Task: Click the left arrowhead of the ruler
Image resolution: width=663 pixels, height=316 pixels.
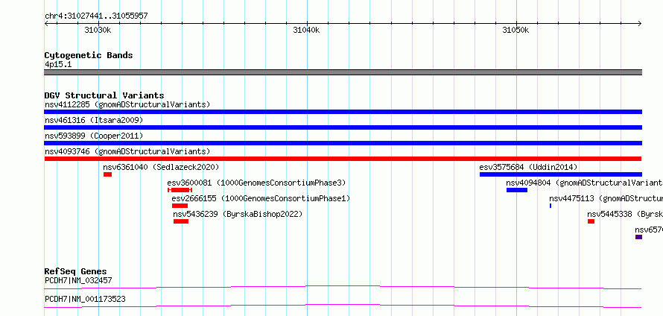Action: [x=46, y=23]
